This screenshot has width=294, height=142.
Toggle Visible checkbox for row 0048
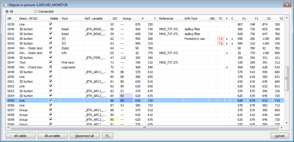tap(51, 67)
